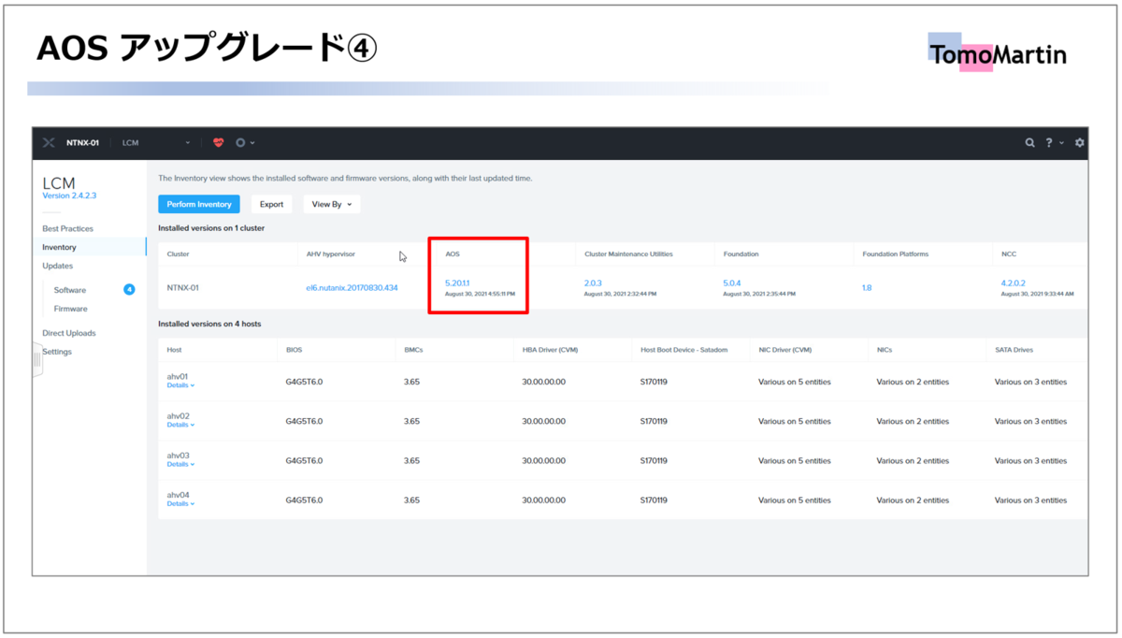The width and height of the screenshot is (1122, 638).
Task: Click the AOS column header
Action: pos(453,254)
